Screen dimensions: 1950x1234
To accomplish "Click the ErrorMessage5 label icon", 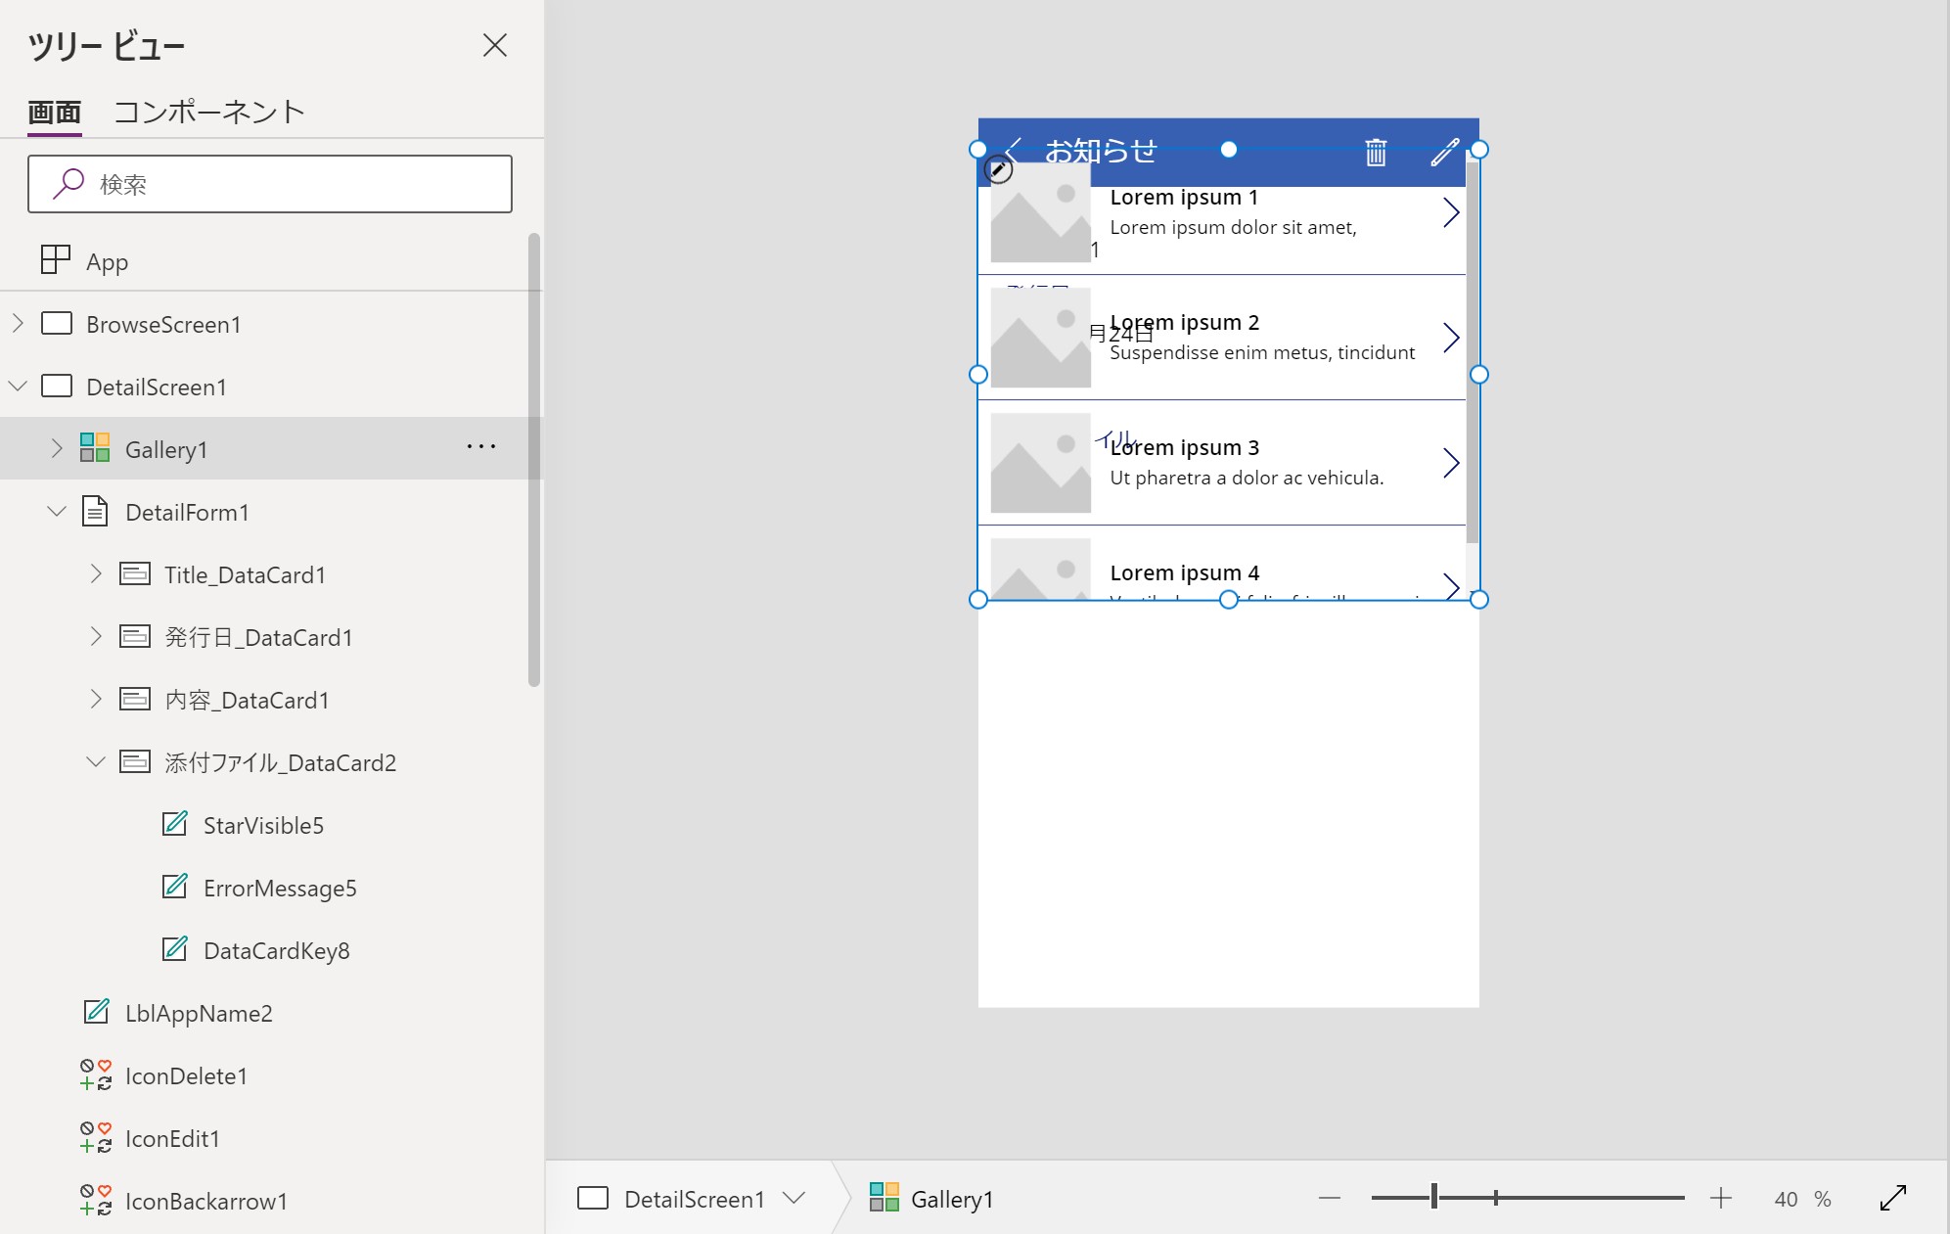I will (174, 886).
